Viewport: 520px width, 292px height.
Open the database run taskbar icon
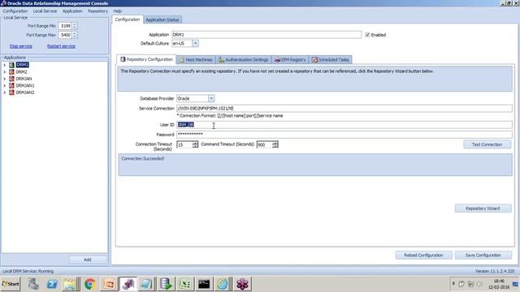(x=166, y=284)
